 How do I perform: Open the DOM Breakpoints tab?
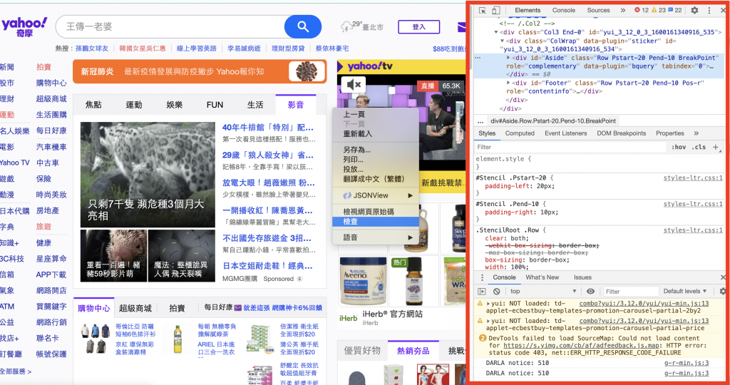click(x=622, y=133)
